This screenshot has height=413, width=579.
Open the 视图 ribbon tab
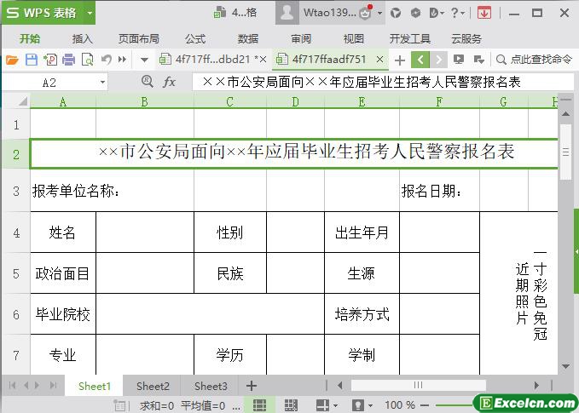coord(354,38)
